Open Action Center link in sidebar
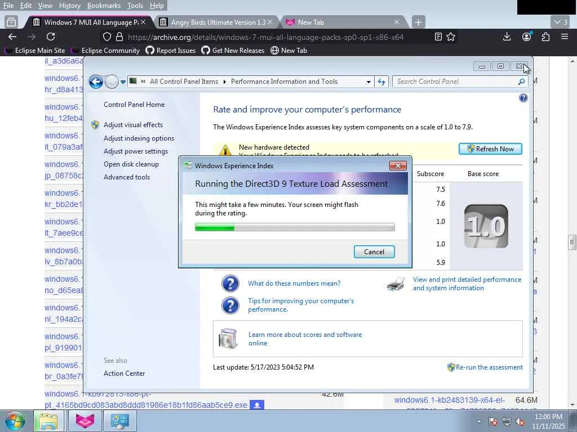Screen dimensions: 577x432 pyautogui.click(x=124, y=373)
